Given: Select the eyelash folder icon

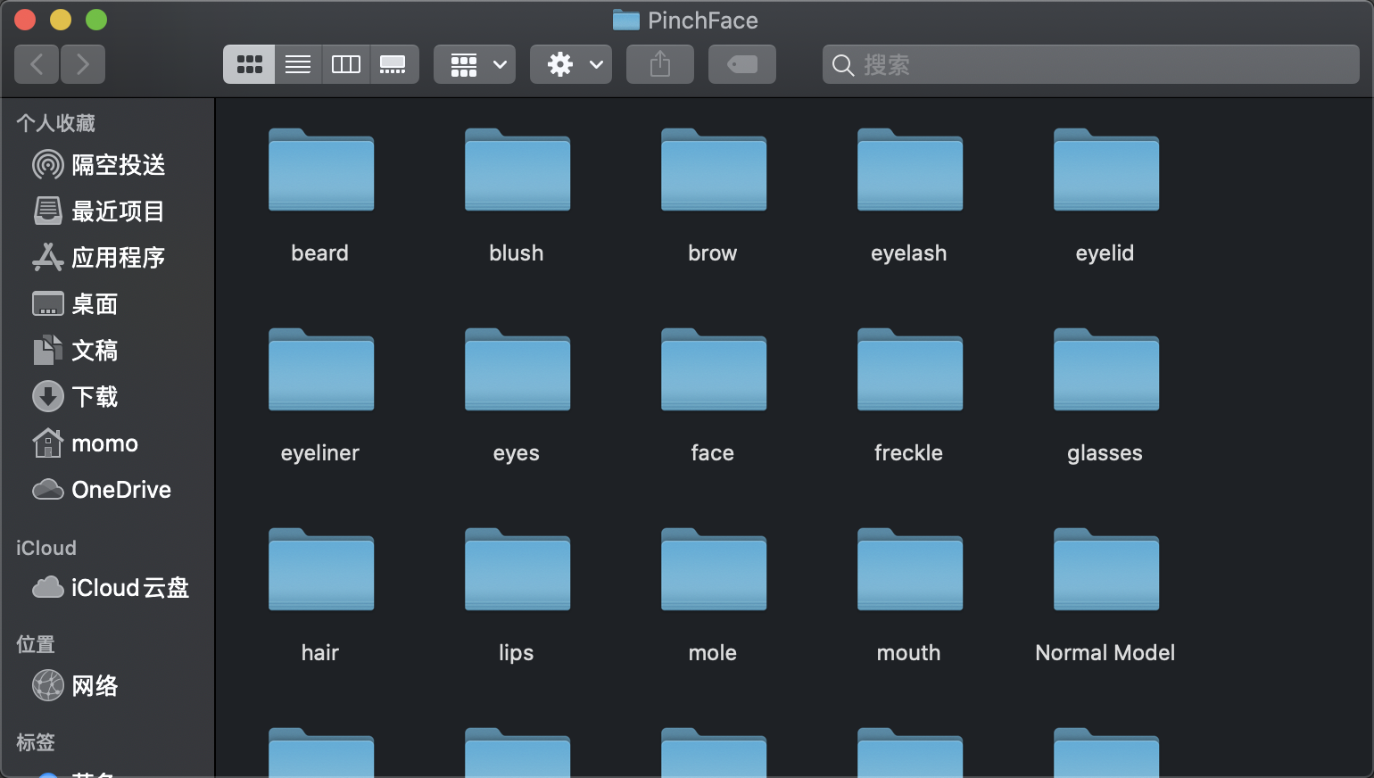Looking at the screenshot, I should [x=910, y=170].
